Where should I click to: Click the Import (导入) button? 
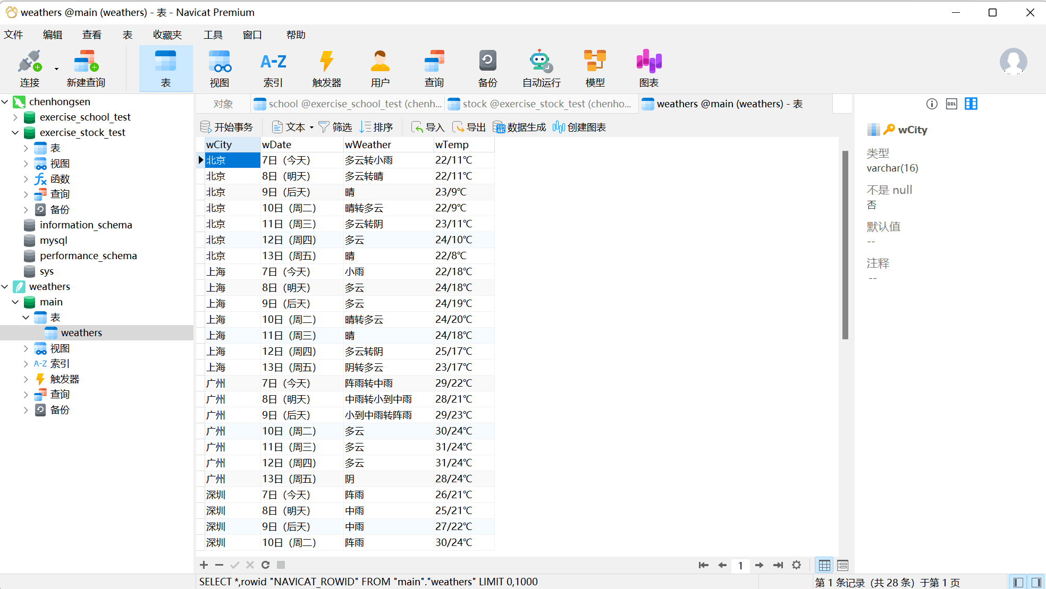pos(428,127)
